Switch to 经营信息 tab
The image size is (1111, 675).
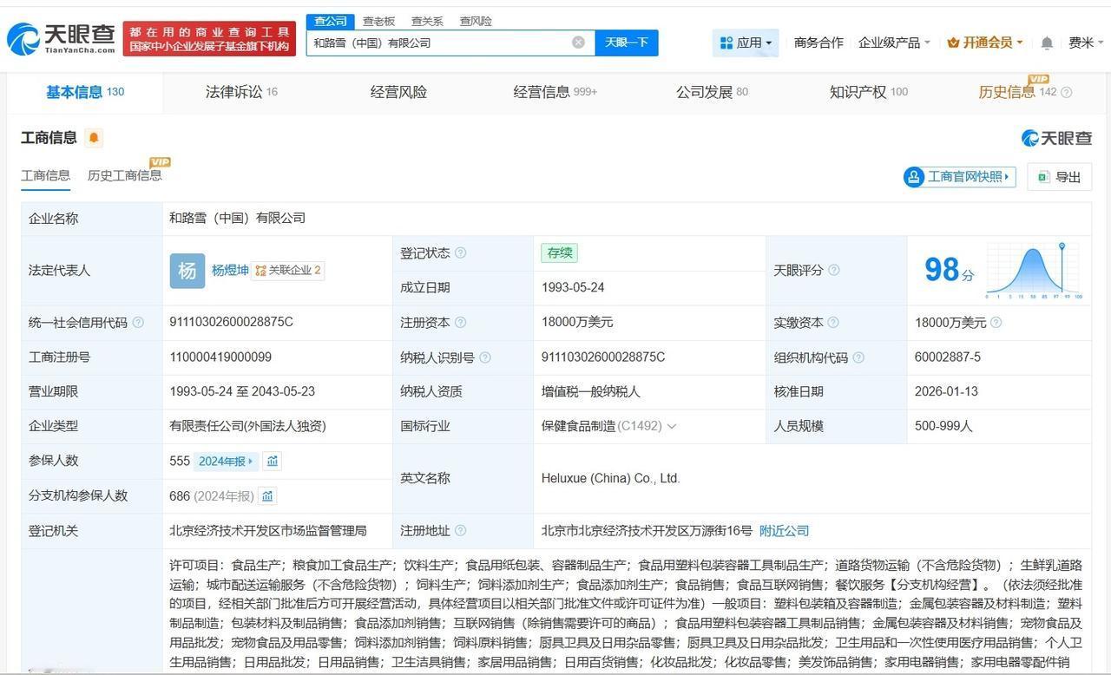(555, 92)
